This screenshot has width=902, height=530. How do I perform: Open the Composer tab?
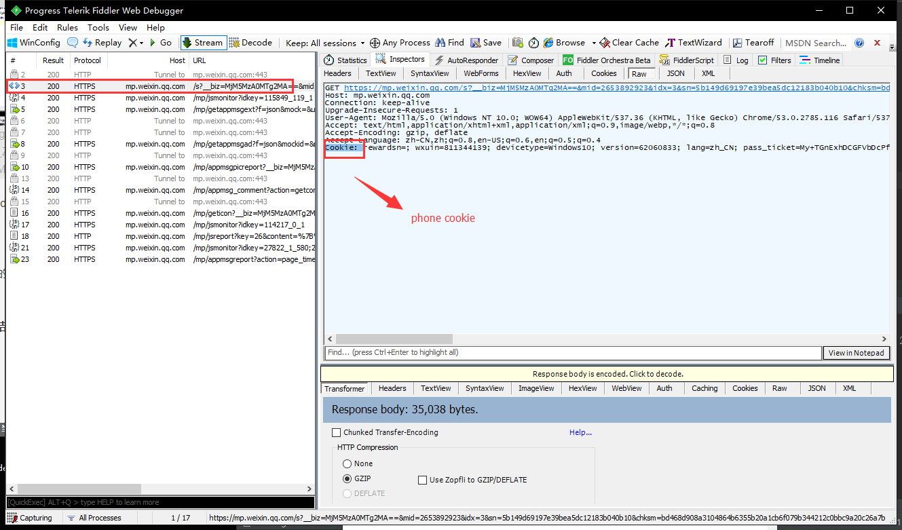click(531, 60)
